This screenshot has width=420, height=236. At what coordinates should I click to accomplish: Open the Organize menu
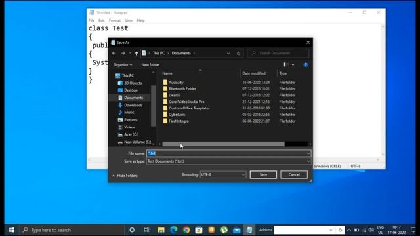pos(123,64)
